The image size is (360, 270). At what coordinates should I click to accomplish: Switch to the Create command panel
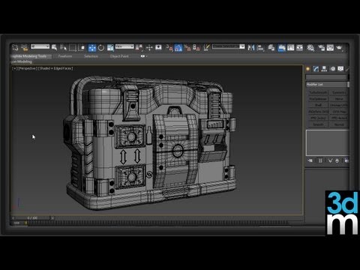[x=308, y=69]
